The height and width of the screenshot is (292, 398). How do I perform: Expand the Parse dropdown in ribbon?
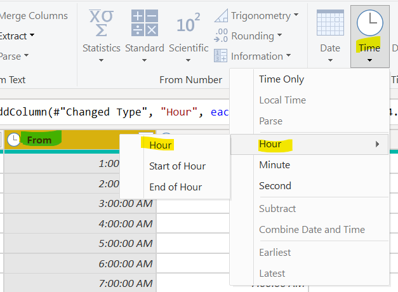pyautogui.click(x=27, y=55)
